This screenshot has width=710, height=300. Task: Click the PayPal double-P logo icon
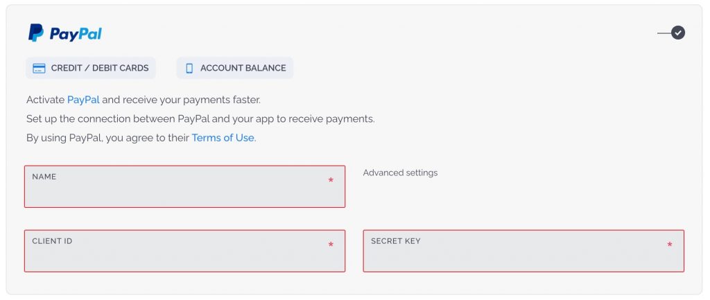click(x=36, y=33)
